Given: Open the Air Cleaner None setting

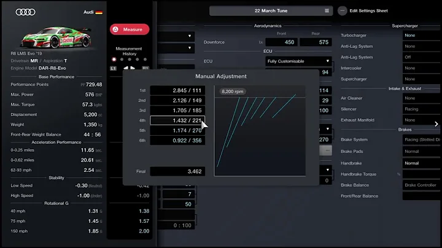Looking at the screenshot, I should 421,98.
